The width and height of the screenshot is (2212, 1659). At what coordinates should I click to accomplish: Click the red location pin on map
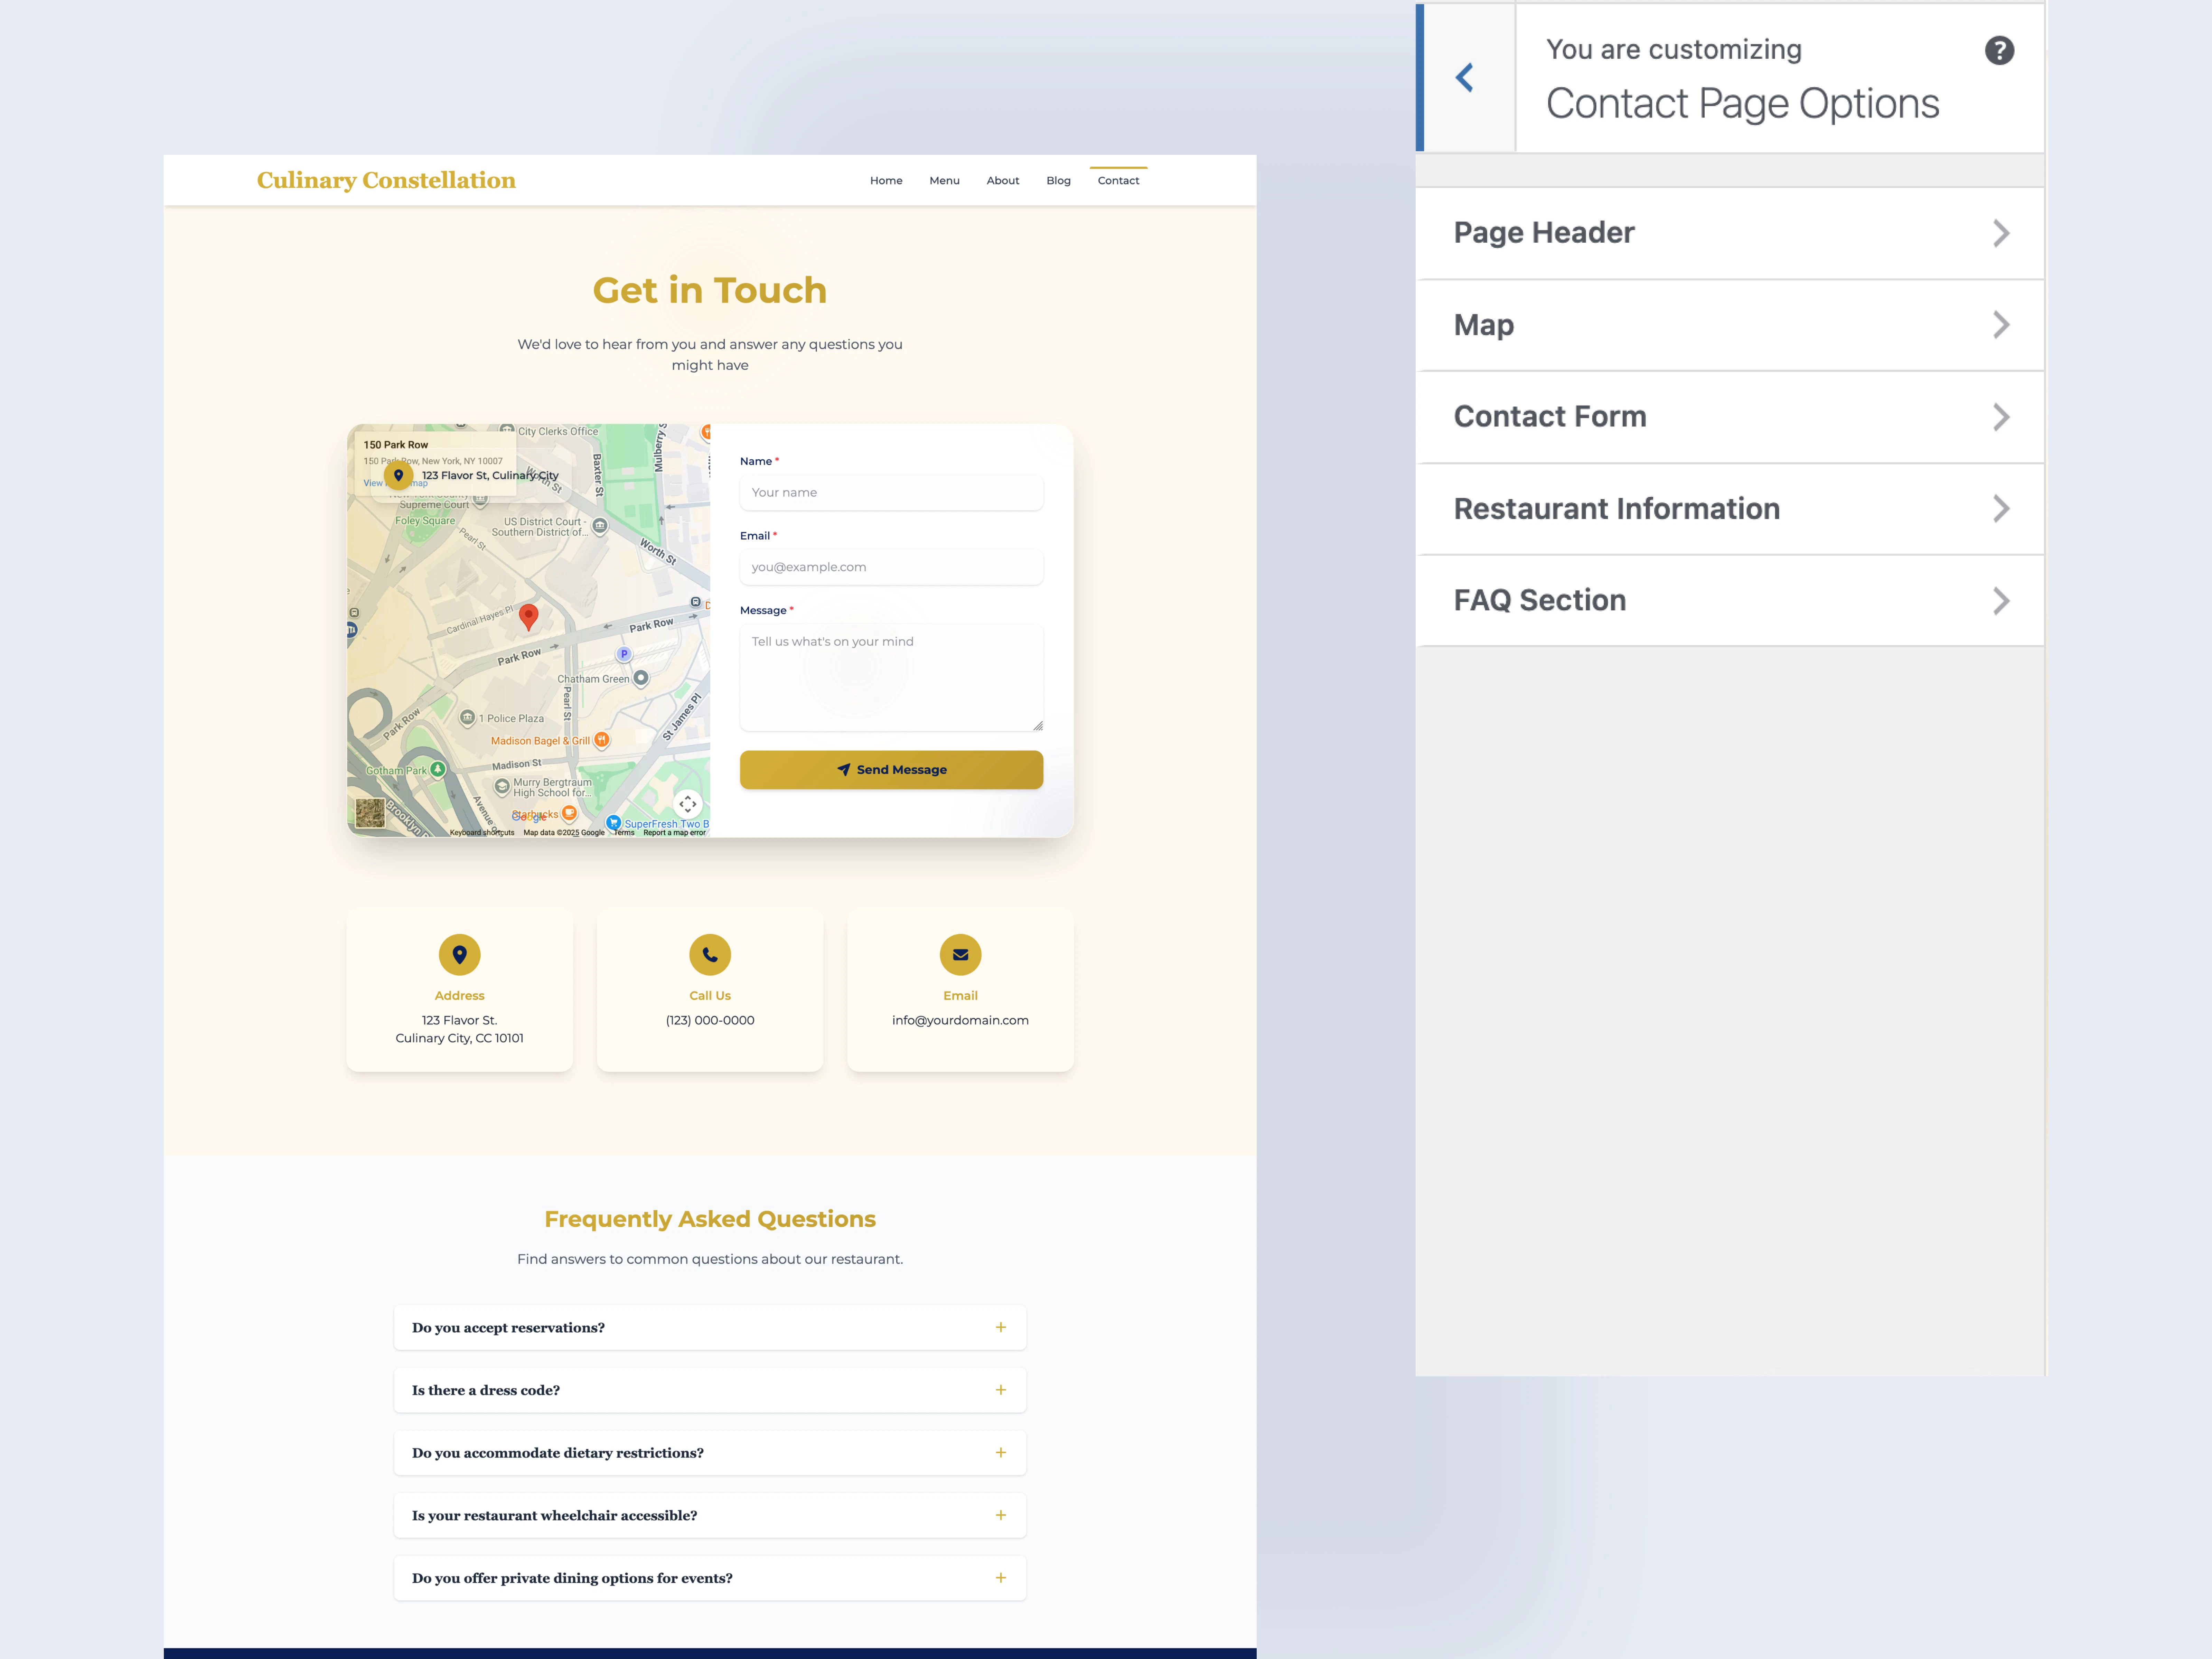pyautogui.click(x=529, y=616)
